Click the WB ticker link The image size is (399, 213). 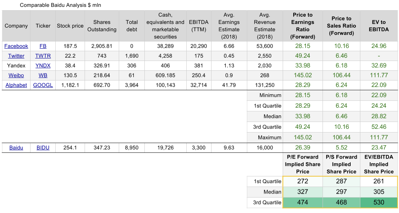[x=43, y=75]
